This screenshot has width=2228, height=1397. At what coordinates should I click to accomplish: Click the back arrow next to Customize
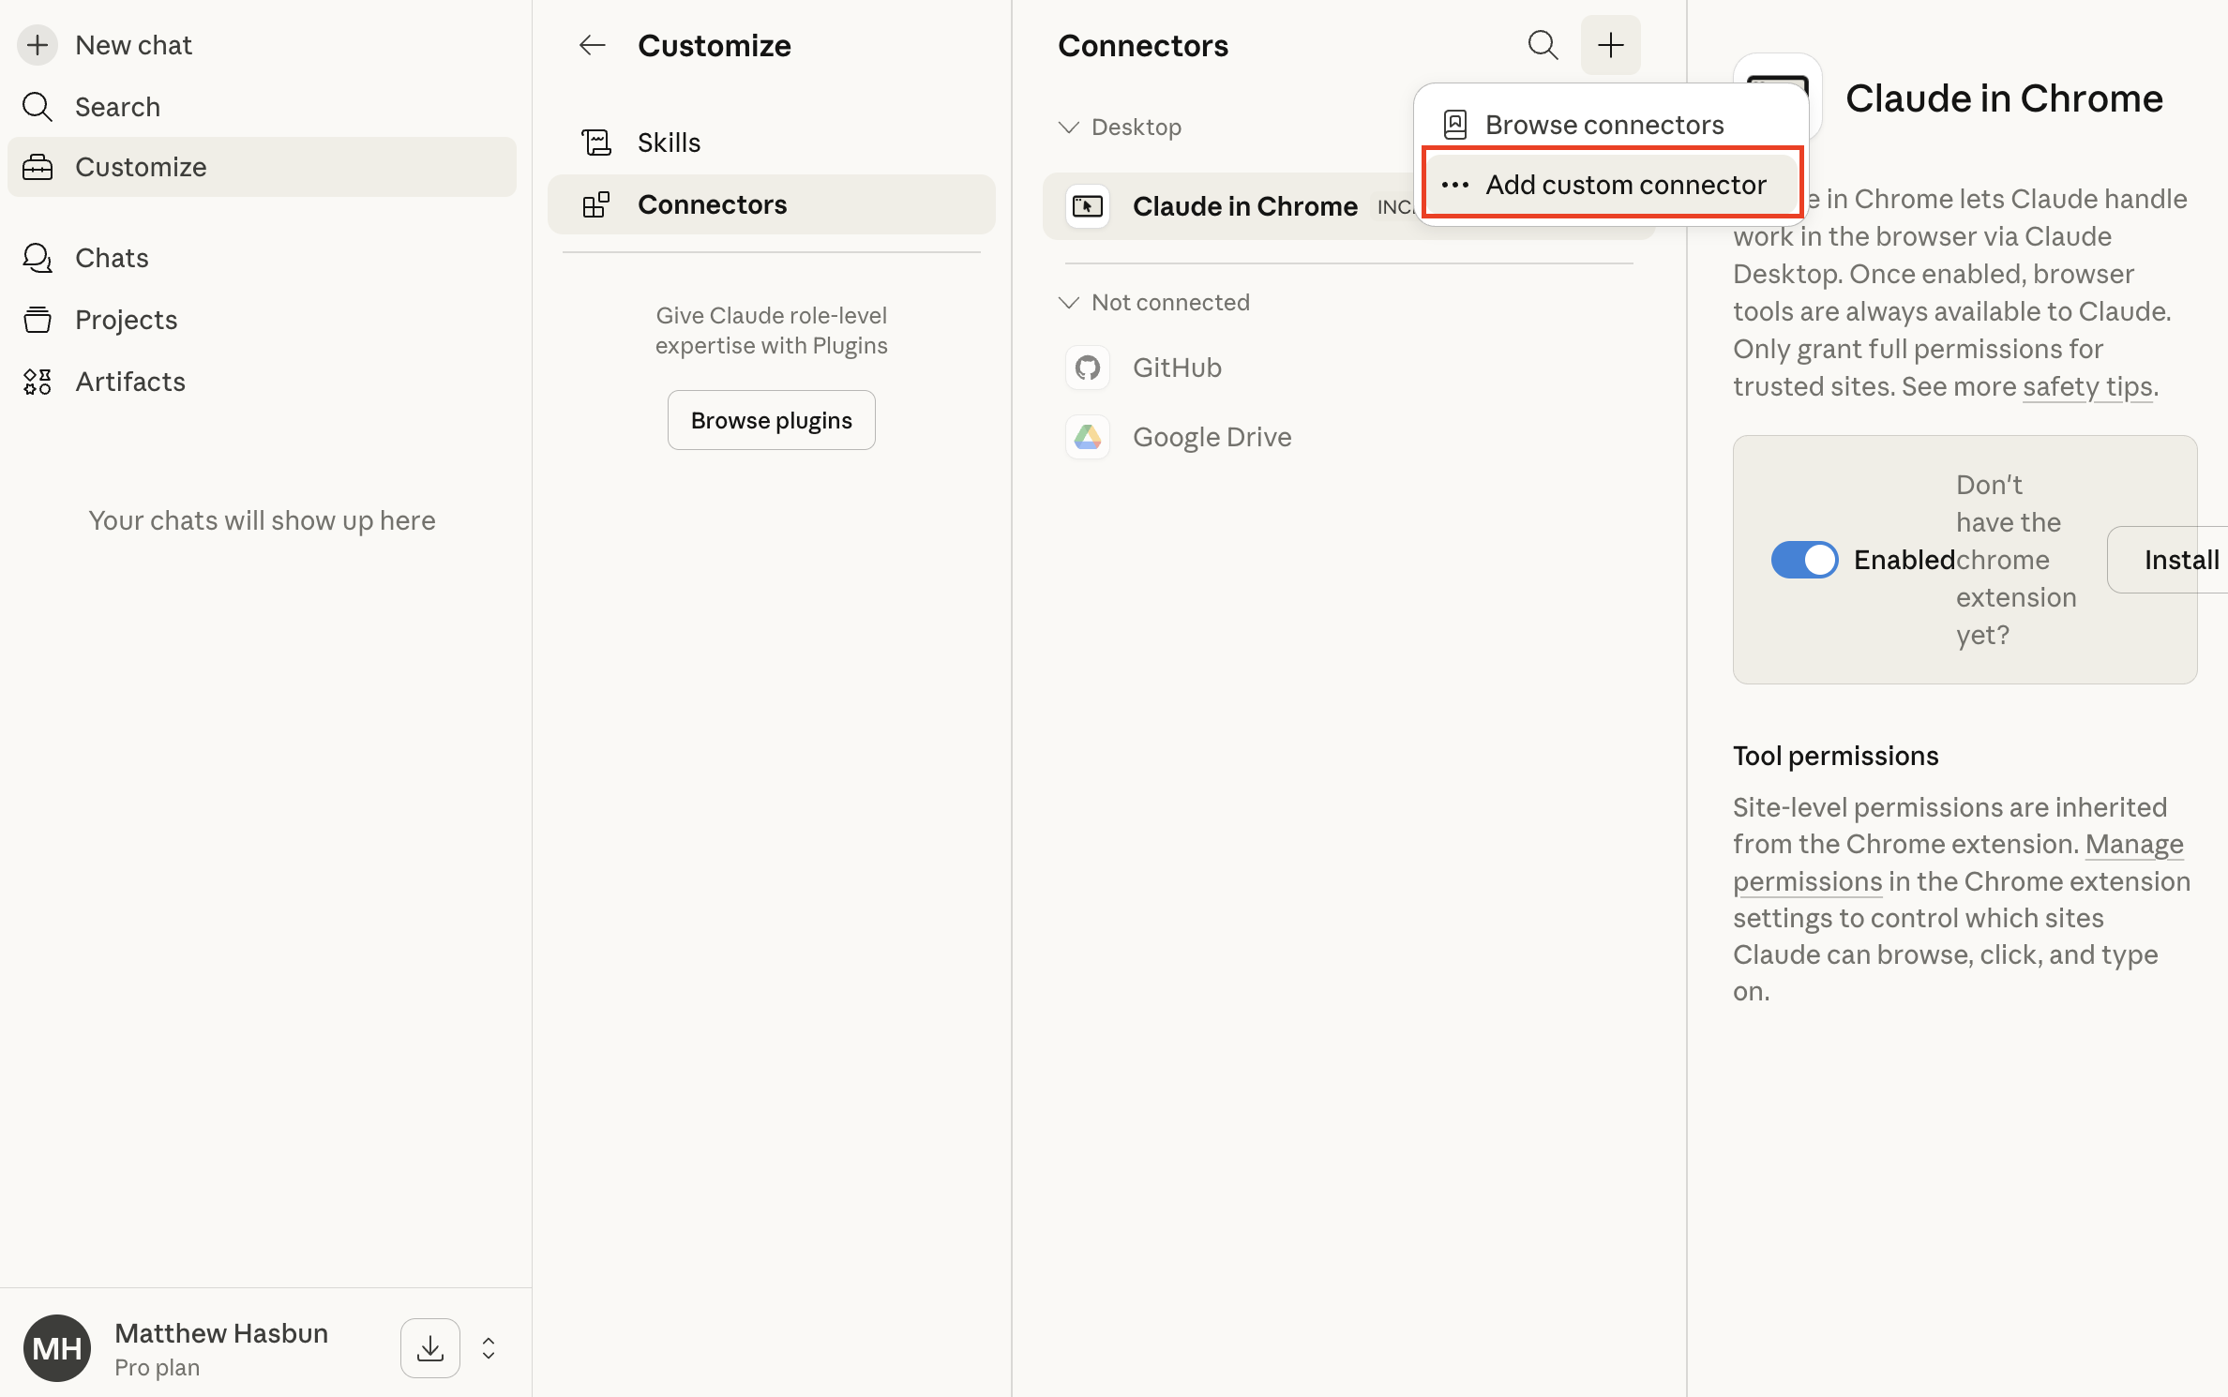click(593, 45)
